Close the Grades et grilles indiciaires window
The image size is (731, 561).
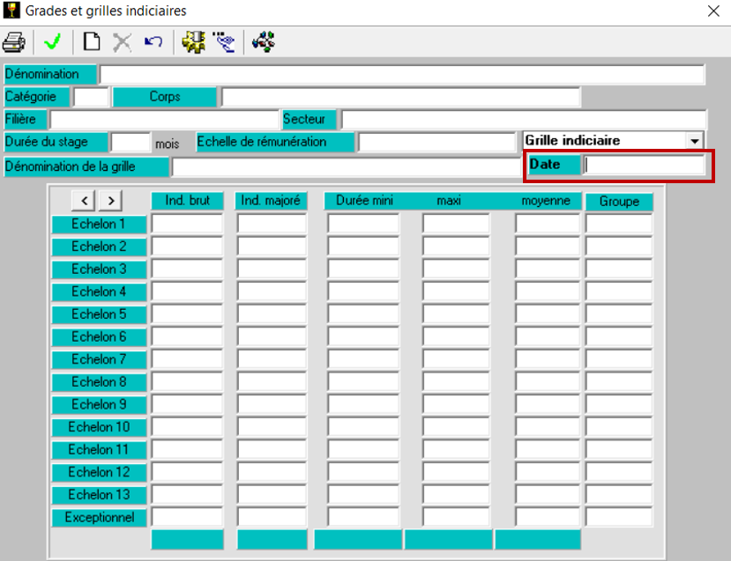(712, 11)
